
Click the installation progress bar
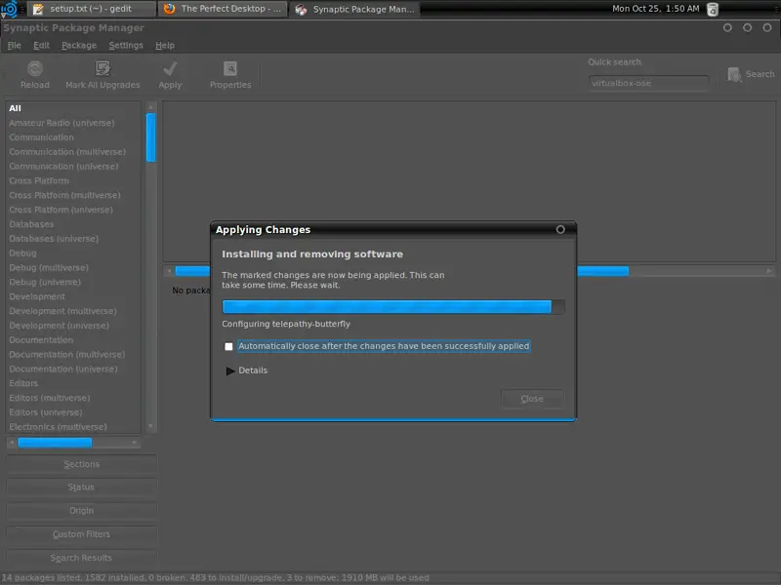pyautogui.click(x=393, y=306)
